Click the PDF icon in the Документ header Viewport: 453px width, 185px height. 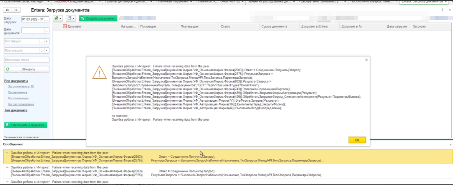coord(65,26)
